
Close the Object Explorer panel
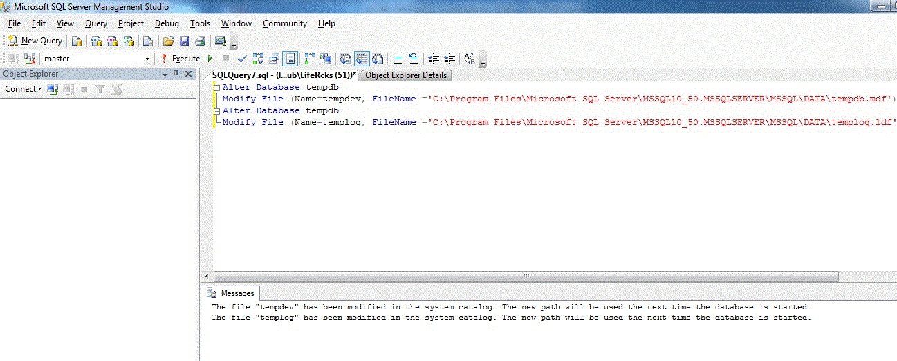pos(188,74)
